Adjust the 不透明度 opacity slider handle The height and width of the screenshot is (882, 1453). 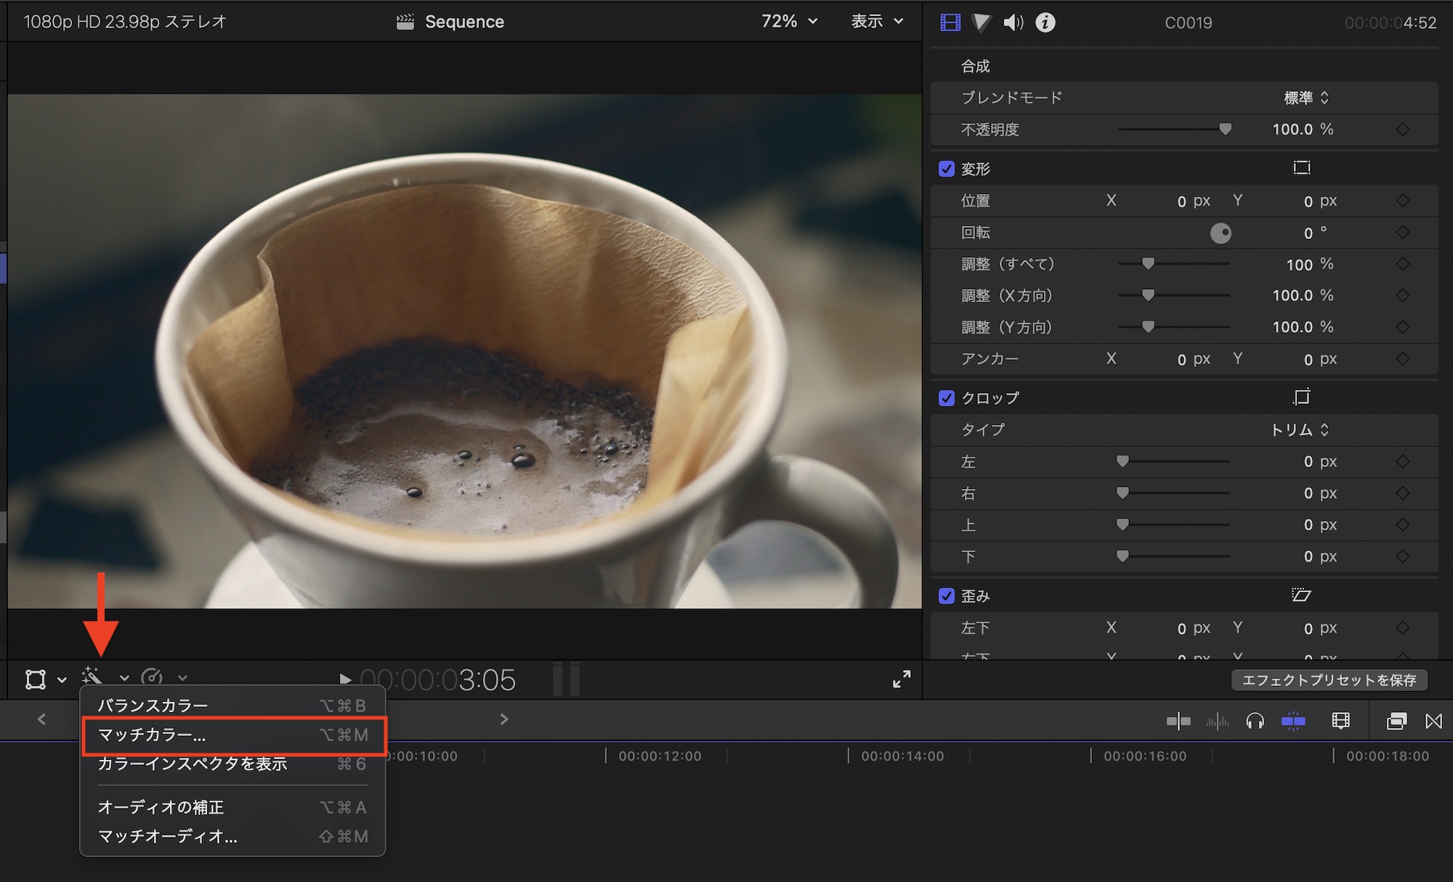click(x=1225, y=129)
